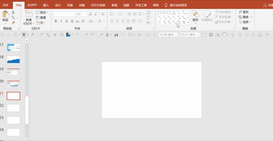Click the numbered list icon

pyautogui.click(x=120, y=14)
